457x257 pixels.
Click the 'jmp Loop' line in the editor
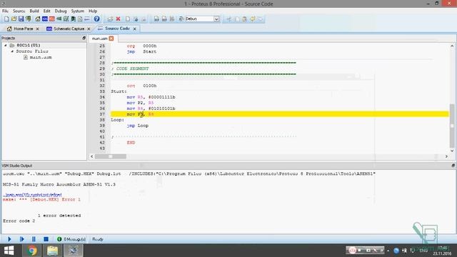(138, 126)
